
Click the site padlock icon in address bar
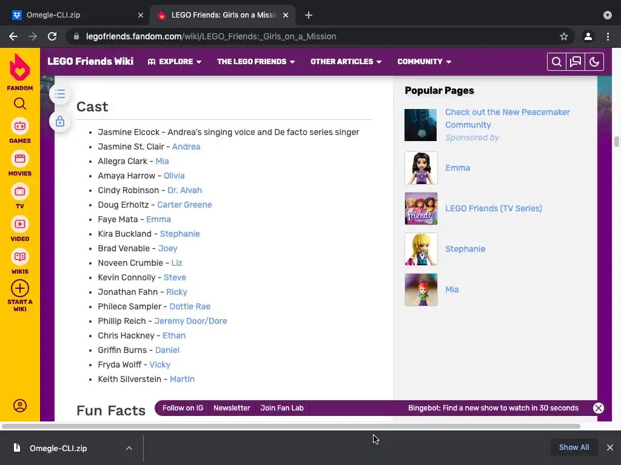(x=76, y=36)
